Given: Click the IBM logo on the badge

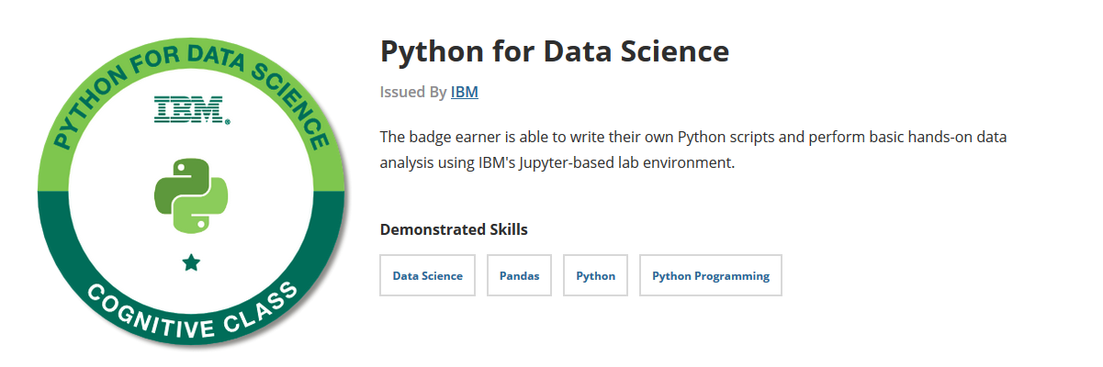Looking at the screenshot, I should 192,109.
